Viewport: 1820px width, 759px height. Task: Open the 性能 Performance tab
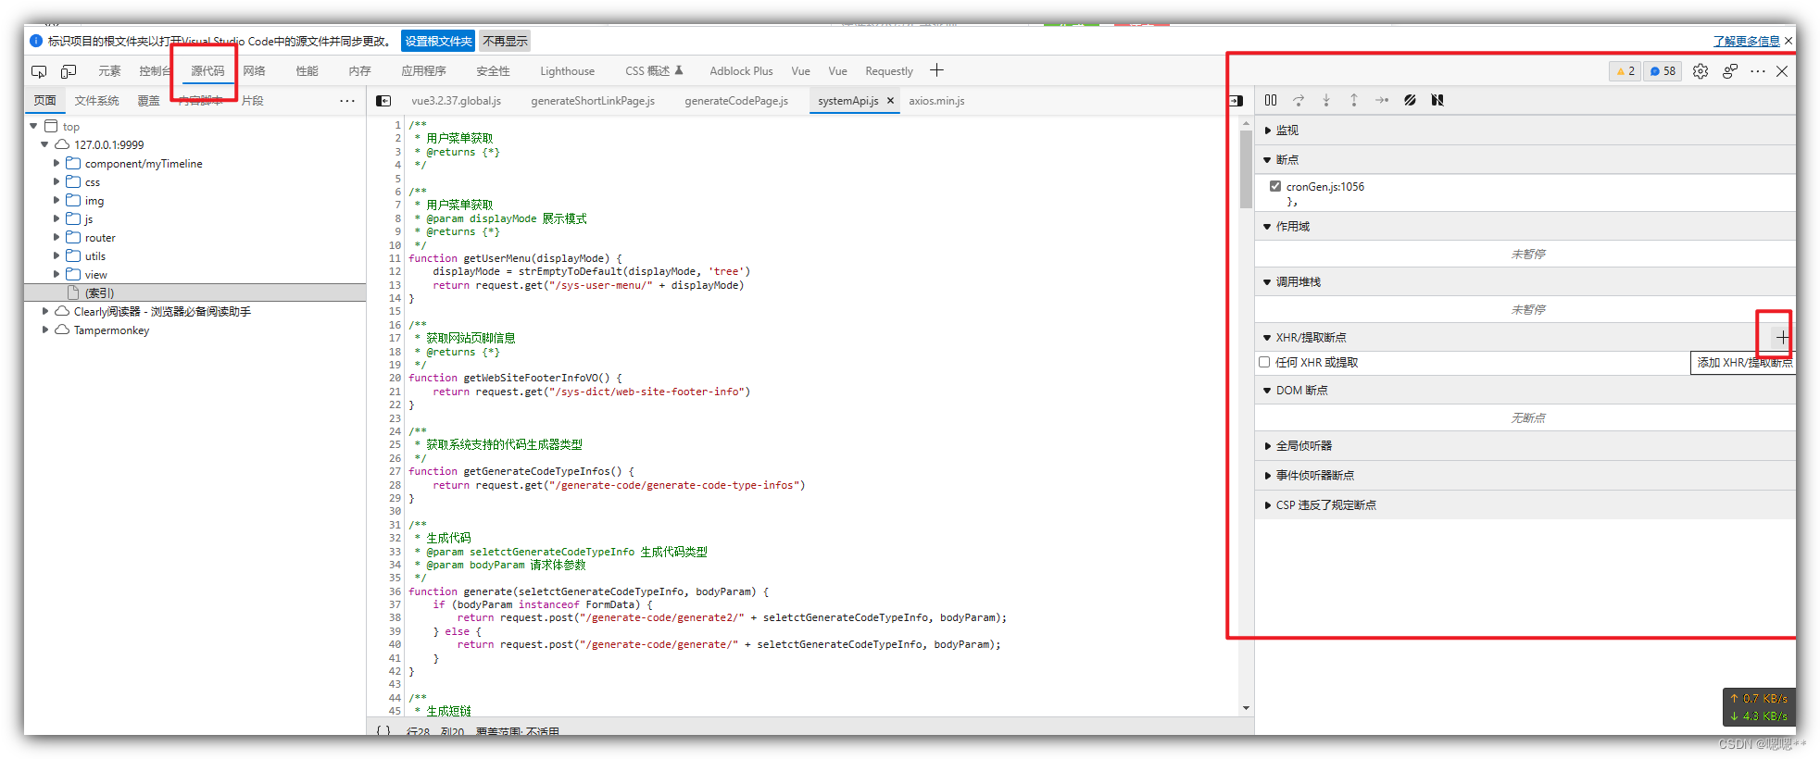click(x=307, y=71)
